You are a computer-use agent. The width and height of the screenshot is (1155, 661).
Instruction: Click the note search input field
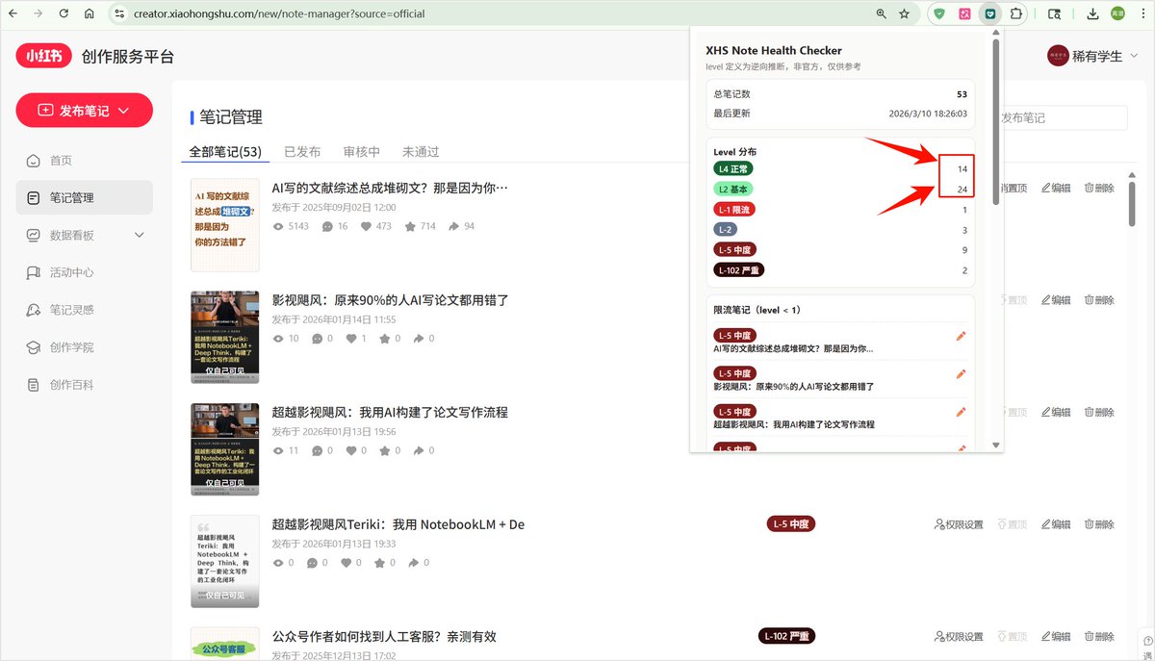click(x=1065, y=117)
